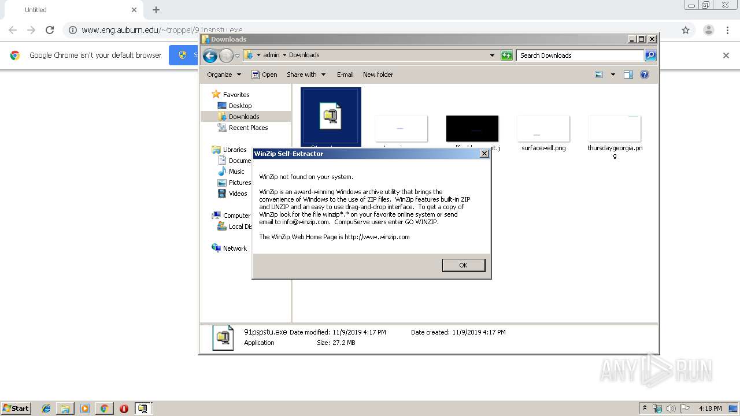Open the Organize menu
This screenshot has height=416, width=740.
pos(224,75)
